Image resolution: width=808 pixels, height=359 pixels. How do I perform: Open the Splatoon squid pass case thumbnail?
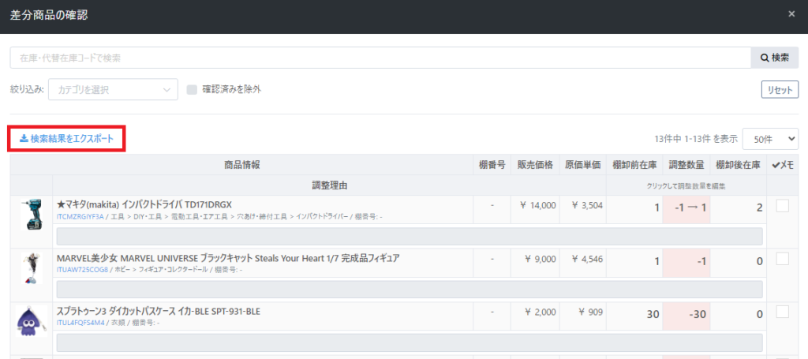coord(32,321)
